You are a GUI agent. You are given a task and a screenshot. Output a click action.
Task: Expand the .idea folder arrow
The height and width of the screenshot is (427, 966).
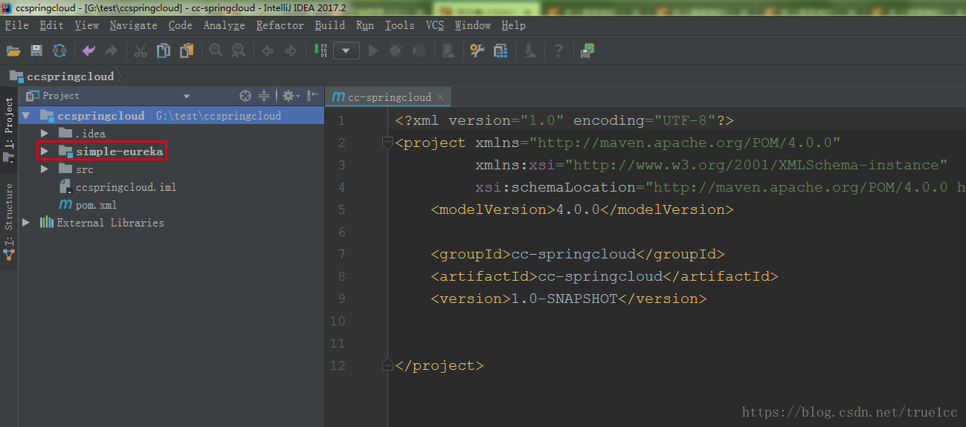45,134
